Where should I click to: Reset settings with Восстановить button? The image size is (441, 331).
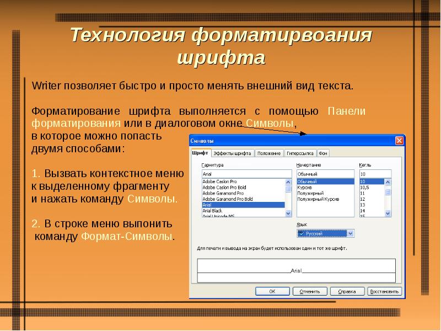pyautogui.click(x=384, y=291)
